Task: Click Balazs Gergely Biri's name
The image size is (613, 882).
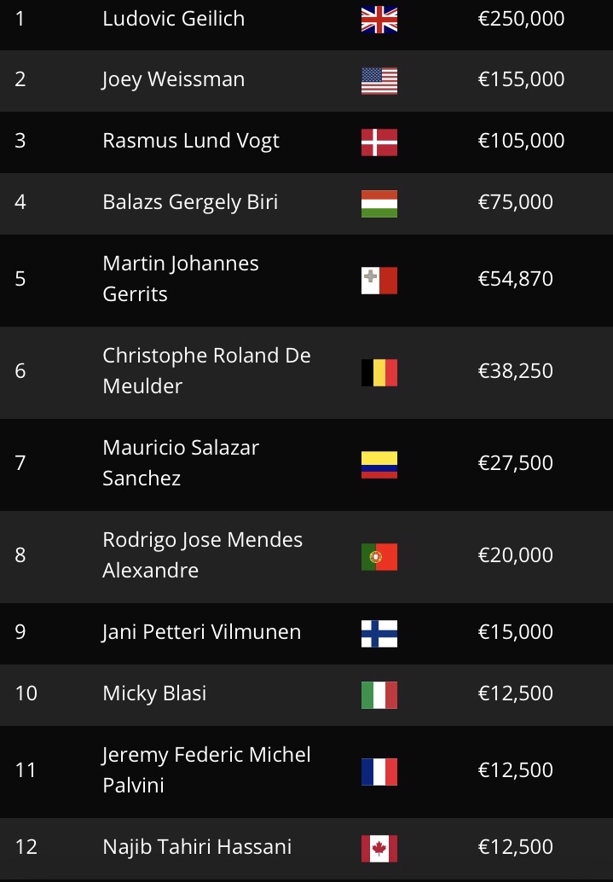Action: point(190,202)
